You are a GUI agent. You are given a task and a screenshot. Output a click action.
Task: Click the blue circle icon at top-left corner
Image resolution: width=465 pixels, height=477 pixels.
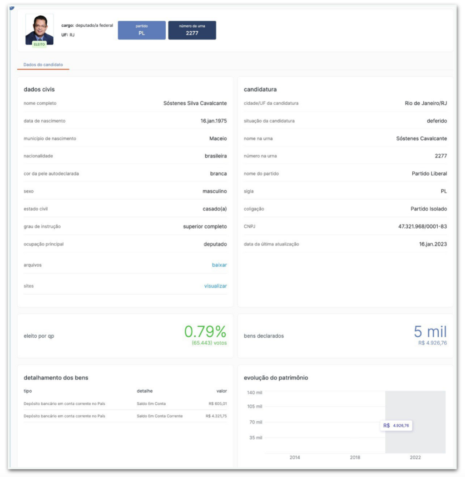click(11, 7)
